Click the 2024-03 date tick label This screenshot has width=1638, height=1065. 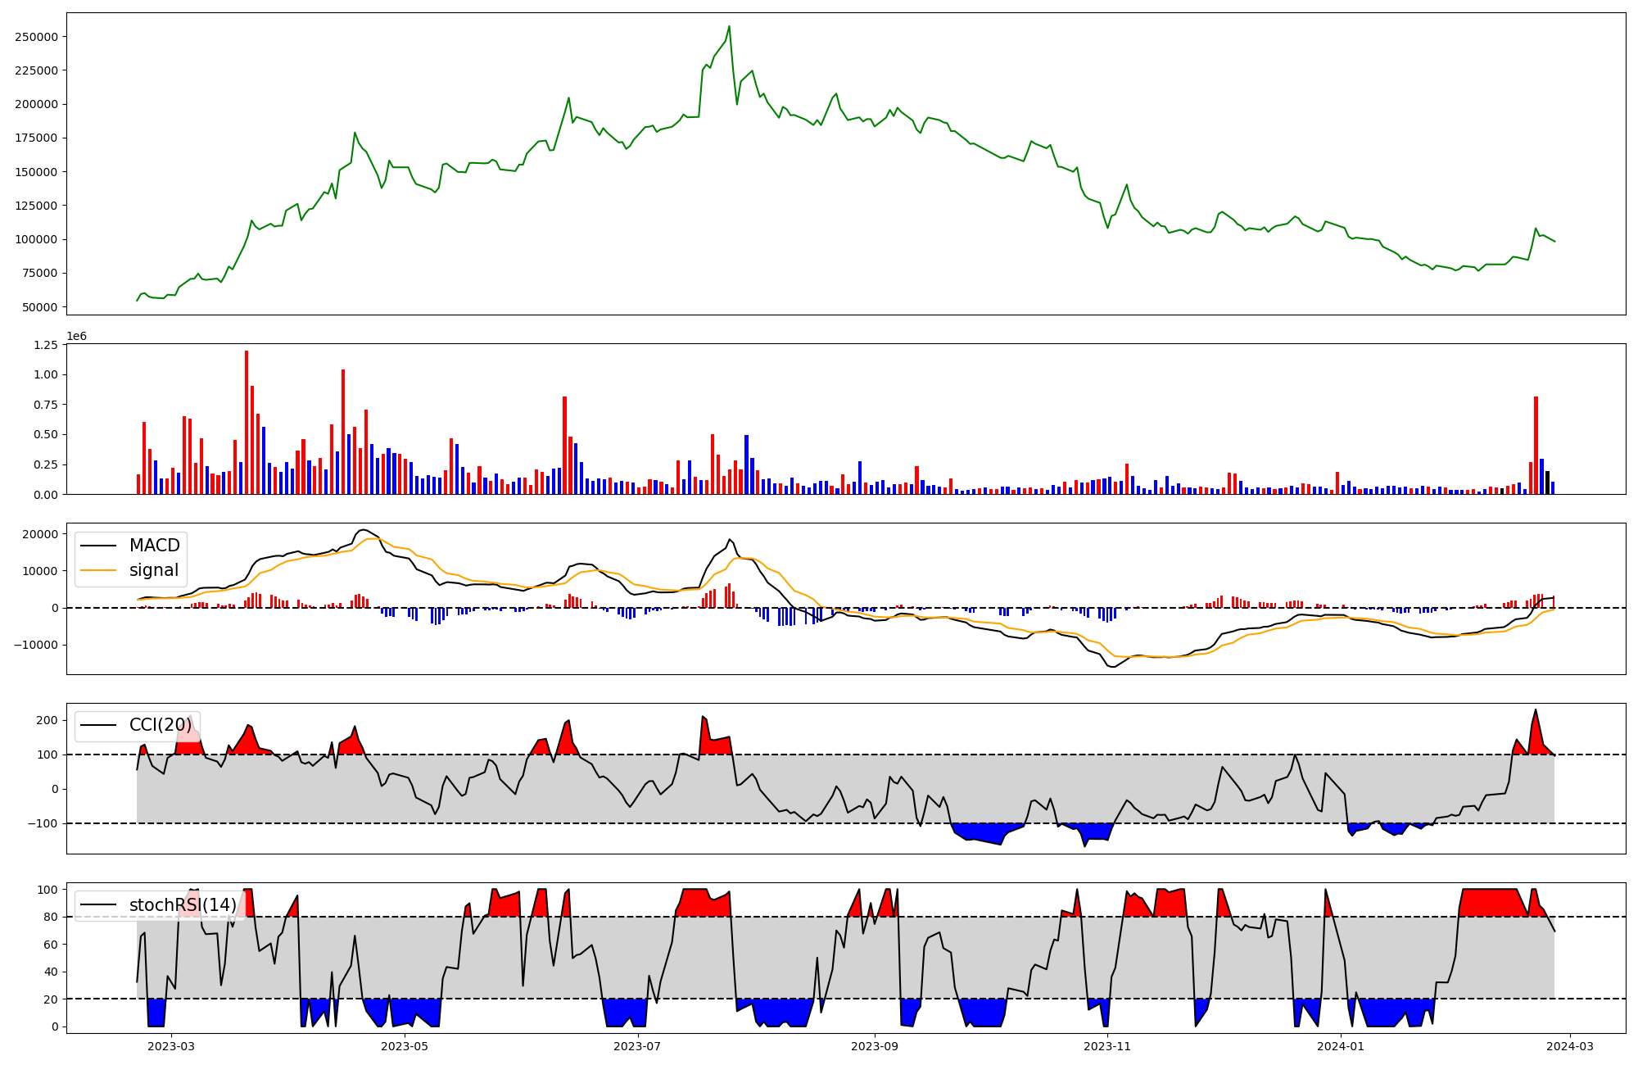coord(1569,1046)
